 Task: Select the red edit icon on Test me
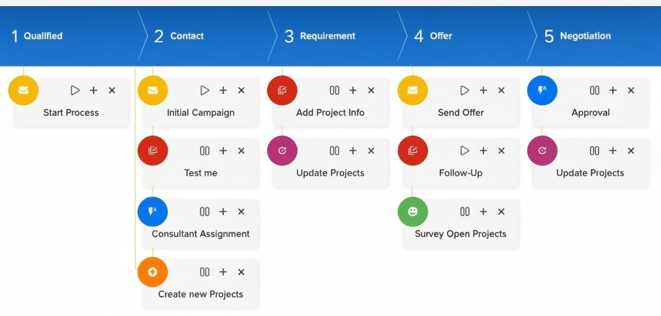(153, 151)
